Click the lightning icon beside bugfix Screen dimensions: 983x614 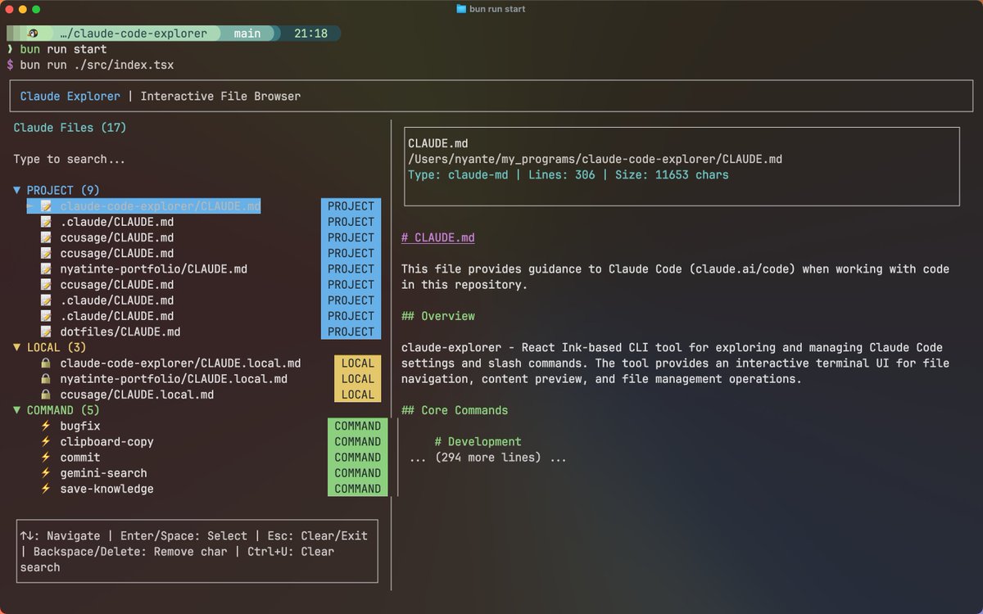(x=46, y=426)
